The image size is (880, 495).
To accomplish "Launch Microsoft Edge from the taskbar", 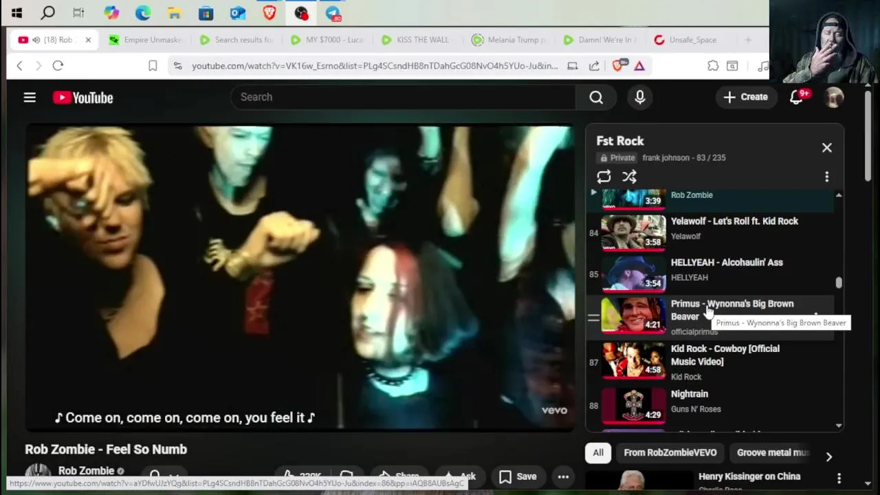I will point(143,12).
